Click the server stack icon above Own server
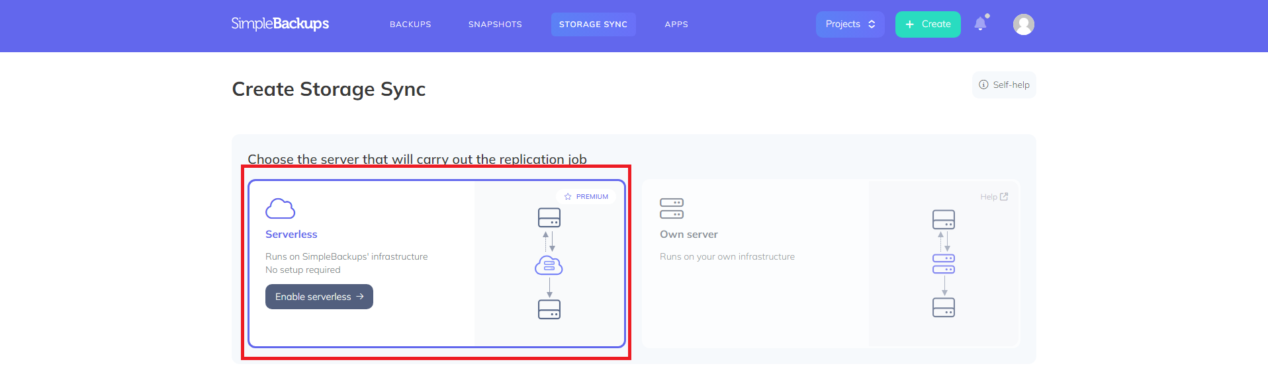 pyautogui.click(x=671, y=208)
